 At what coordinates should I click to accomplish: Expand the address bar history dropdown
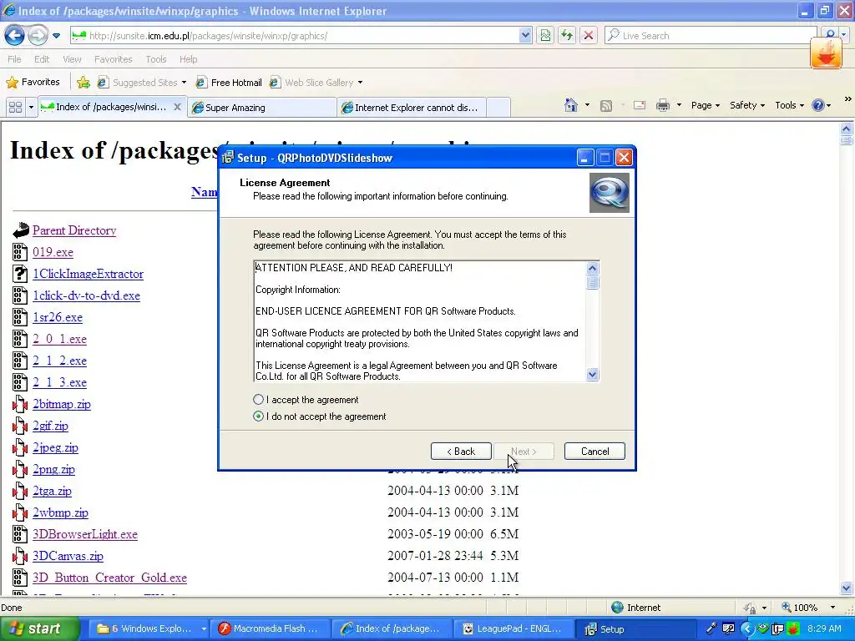(525, 36)
